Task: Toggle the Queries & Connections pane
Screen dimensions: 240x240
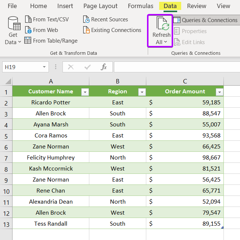Action: click(x=206, y=20)
